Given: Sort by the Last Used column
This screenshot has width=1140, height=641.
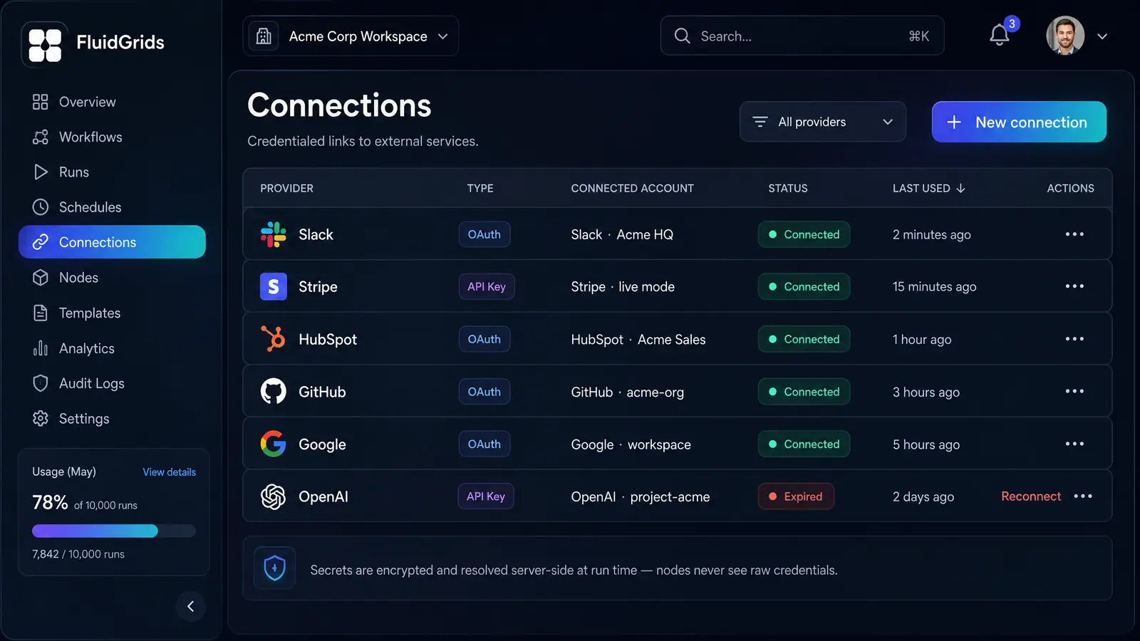Looking at the screenshot, I should (928, 188).
